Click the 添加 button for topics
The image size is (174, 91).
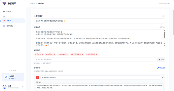pos(161,59)
